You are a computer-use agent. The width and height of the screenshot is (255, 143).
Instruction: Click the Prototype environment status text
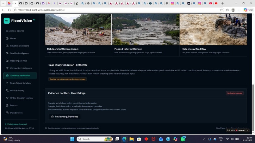(17, 124)
